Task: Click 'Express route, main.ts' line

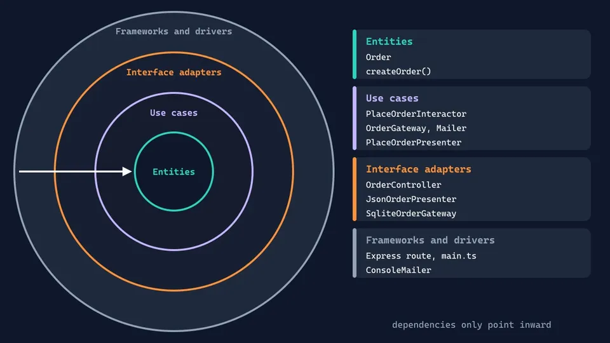Action: (x=421, y=256)
